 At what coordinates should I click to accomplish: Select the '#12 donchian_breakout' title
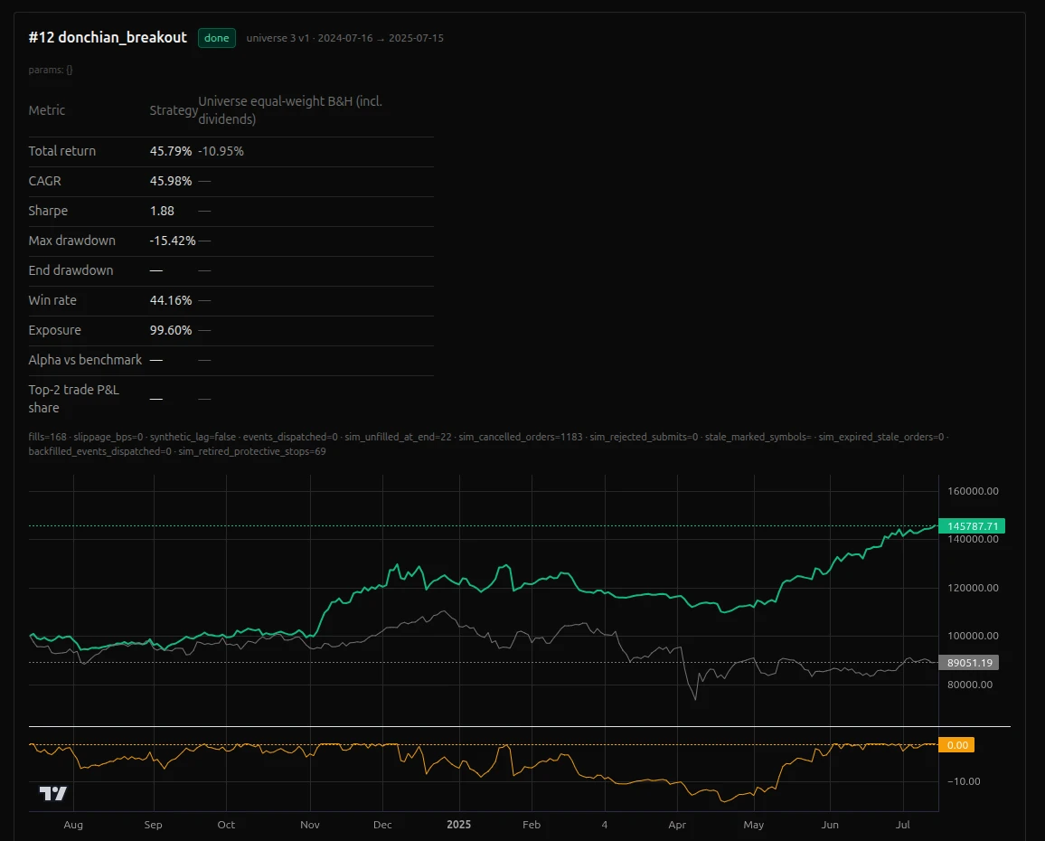coord(108,37)
